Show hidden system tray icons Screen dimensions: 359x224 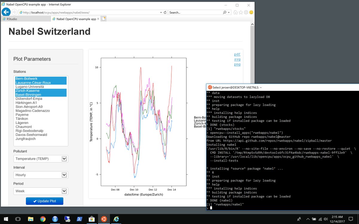click(308, 219)
